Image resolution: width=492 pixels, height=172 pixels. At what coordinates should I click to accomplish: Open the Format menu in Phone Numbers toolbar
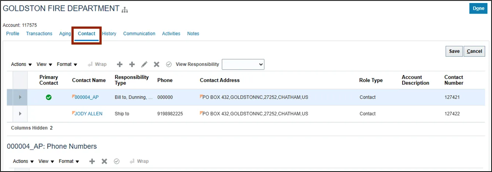(69, 161)
